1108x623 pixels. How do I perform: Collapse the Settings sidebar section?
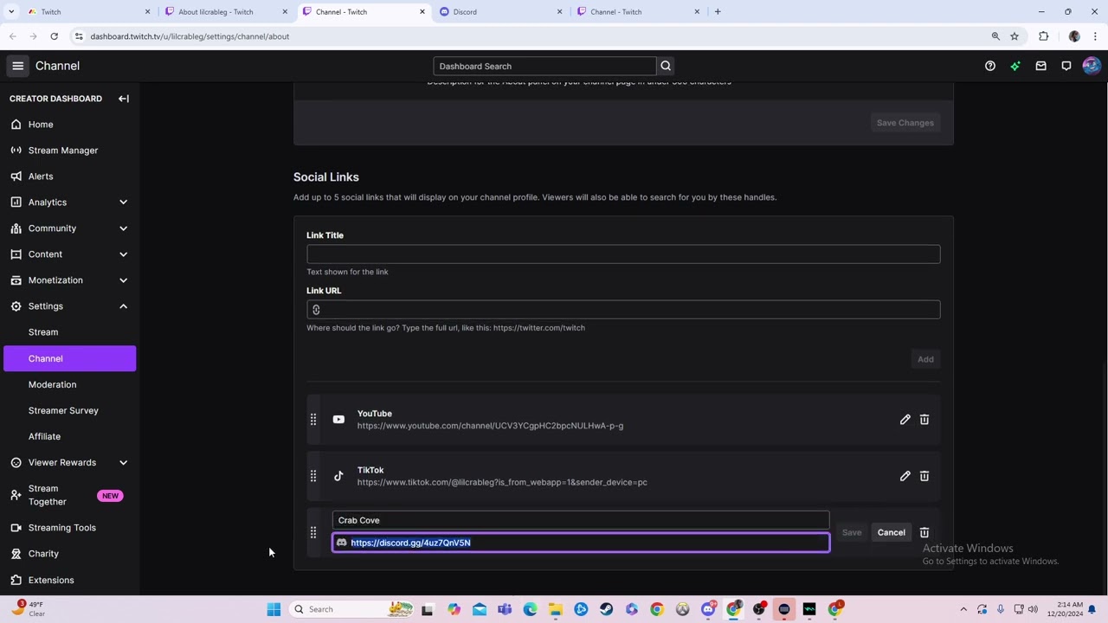[123, 306]
